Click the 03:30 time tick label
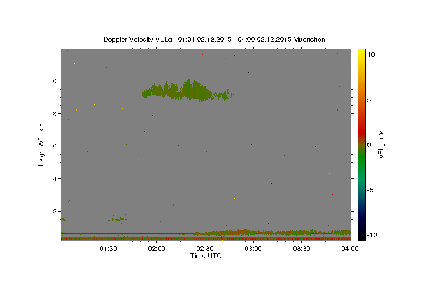The width and height of the screenshot is (434, 289). point(302,249)
